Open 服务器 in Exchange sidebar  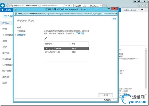6,77
